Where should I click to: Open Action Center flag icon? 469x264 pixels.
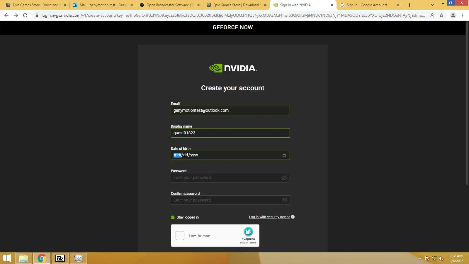(x=427, y=258)
